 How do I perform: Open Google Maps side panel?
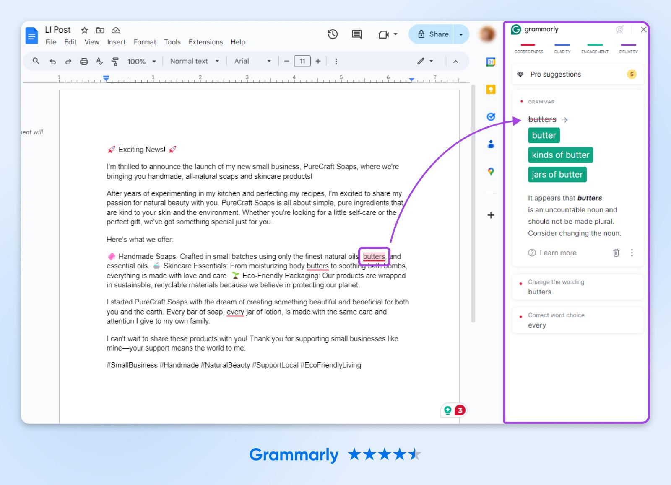491,171
